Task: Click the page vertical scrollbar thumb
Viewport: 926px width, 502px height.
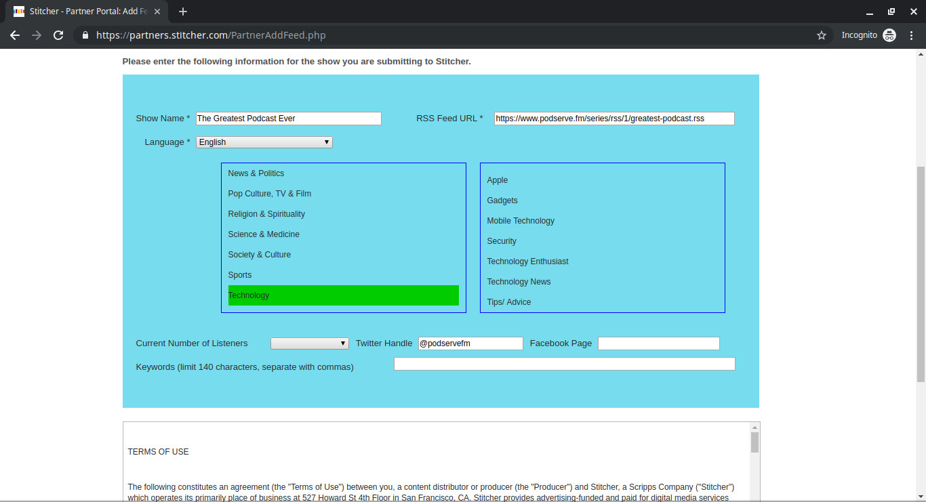Action: [x=921, y=274]
